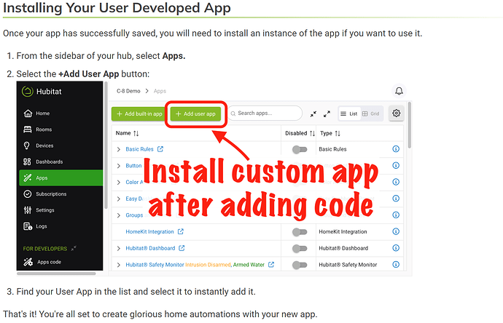Click the Settings sliders icon in sidebar
The height and width of the screenshot is (323, 503).
click(28, 210)
